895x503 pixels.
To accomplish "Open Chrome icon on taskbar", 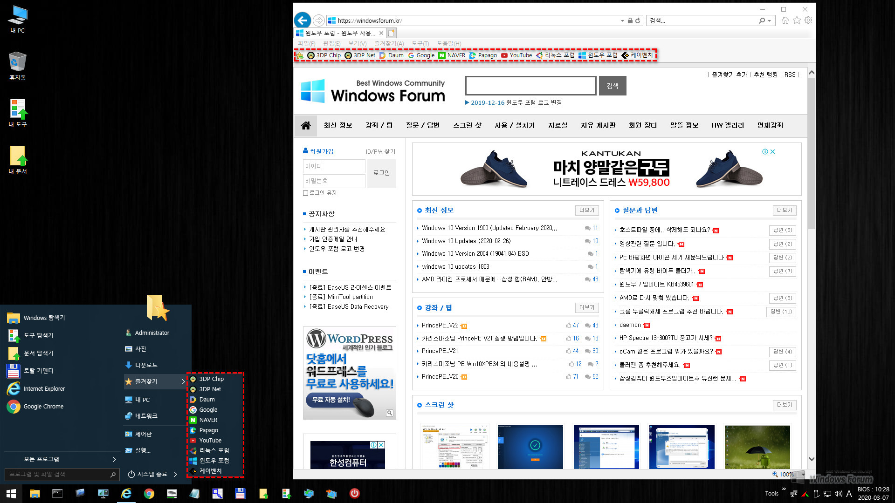I will (x=149, y=494).
